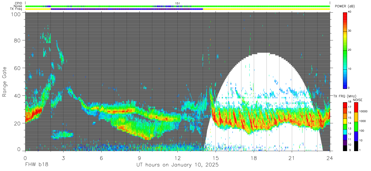Click the TX FRQ (MHz) legend title
This screenshot has height=171, width=371.
point(345,96)
